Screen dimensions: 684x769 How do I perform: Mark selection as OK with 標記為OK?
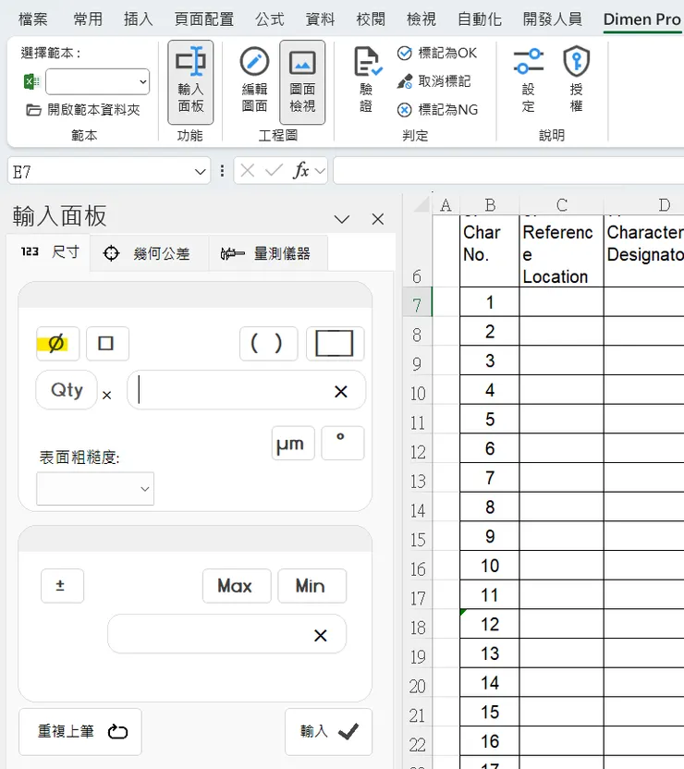(437, 53)
